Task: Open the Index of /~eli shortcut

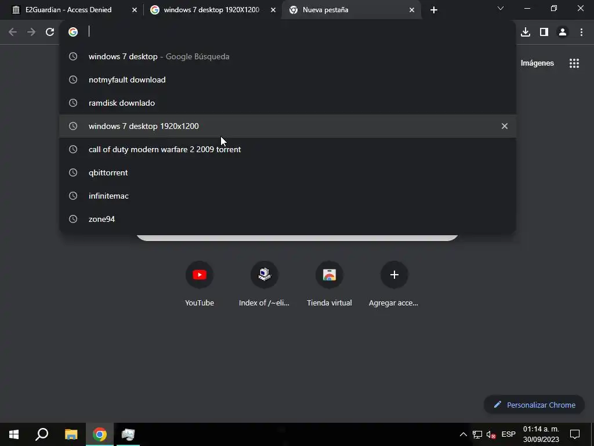Action: 264,275
